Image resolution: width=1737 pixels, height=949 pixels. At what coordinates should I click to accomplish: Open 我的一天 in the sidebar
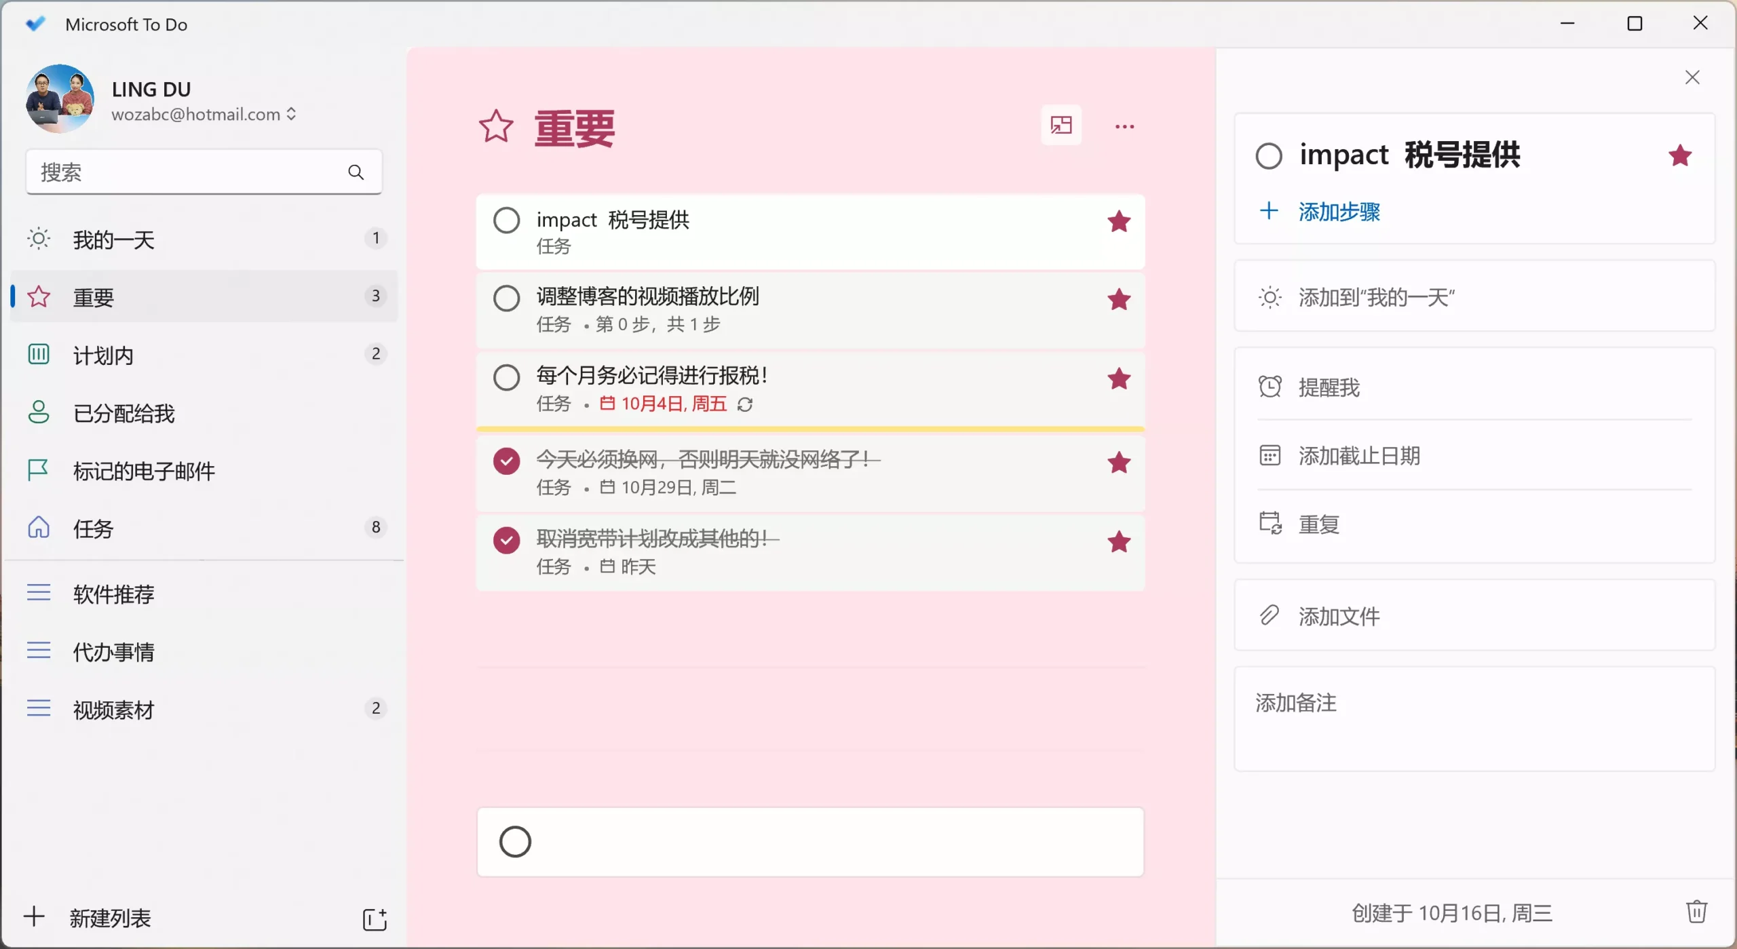pyautogui.click(x=113, y=239)
